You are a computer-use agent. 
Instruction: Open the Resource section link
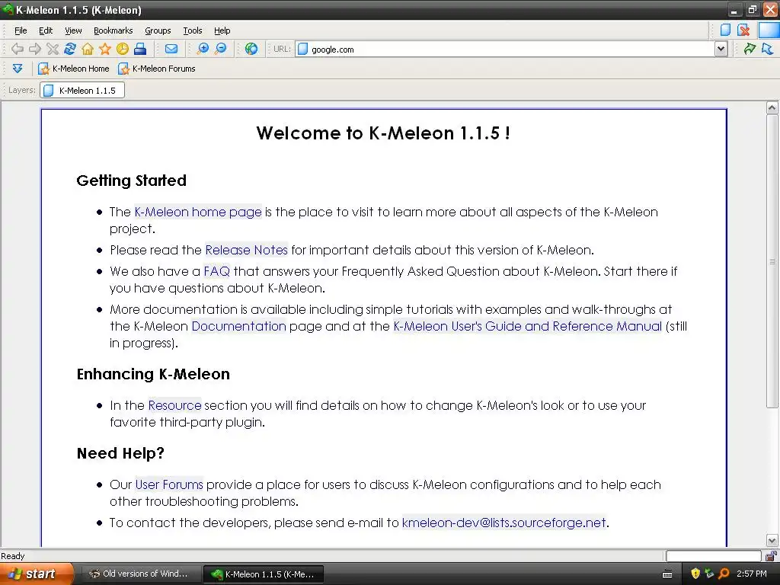[174, 405]
